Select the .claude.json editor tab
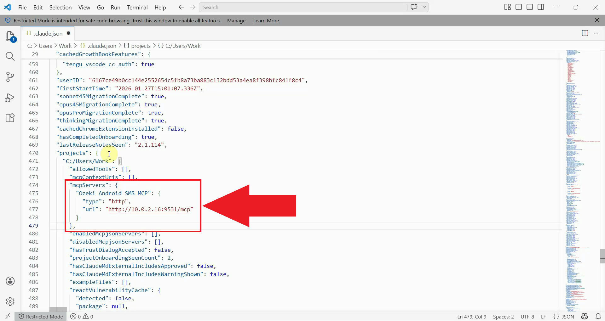Image resolution: width=605 pixels, height=321 pixels. click(48, 33)
